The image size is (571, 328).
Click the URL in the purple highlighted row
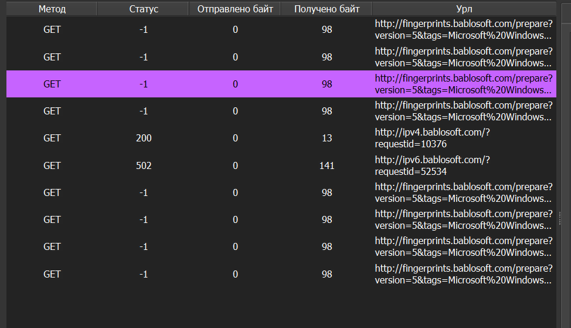click(464, 84)
